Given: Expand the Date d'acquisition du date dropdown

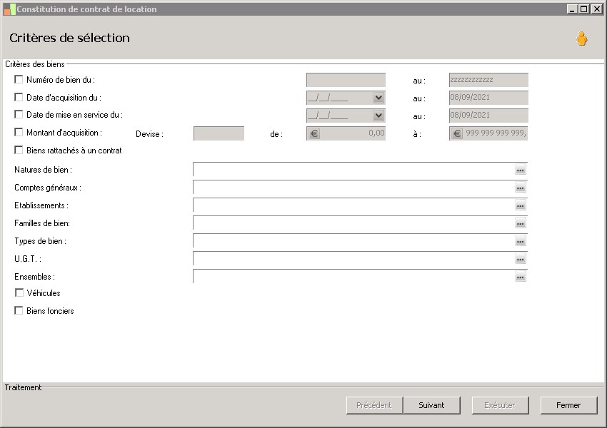Looking at the screenshot, I should tap(378, 98).
